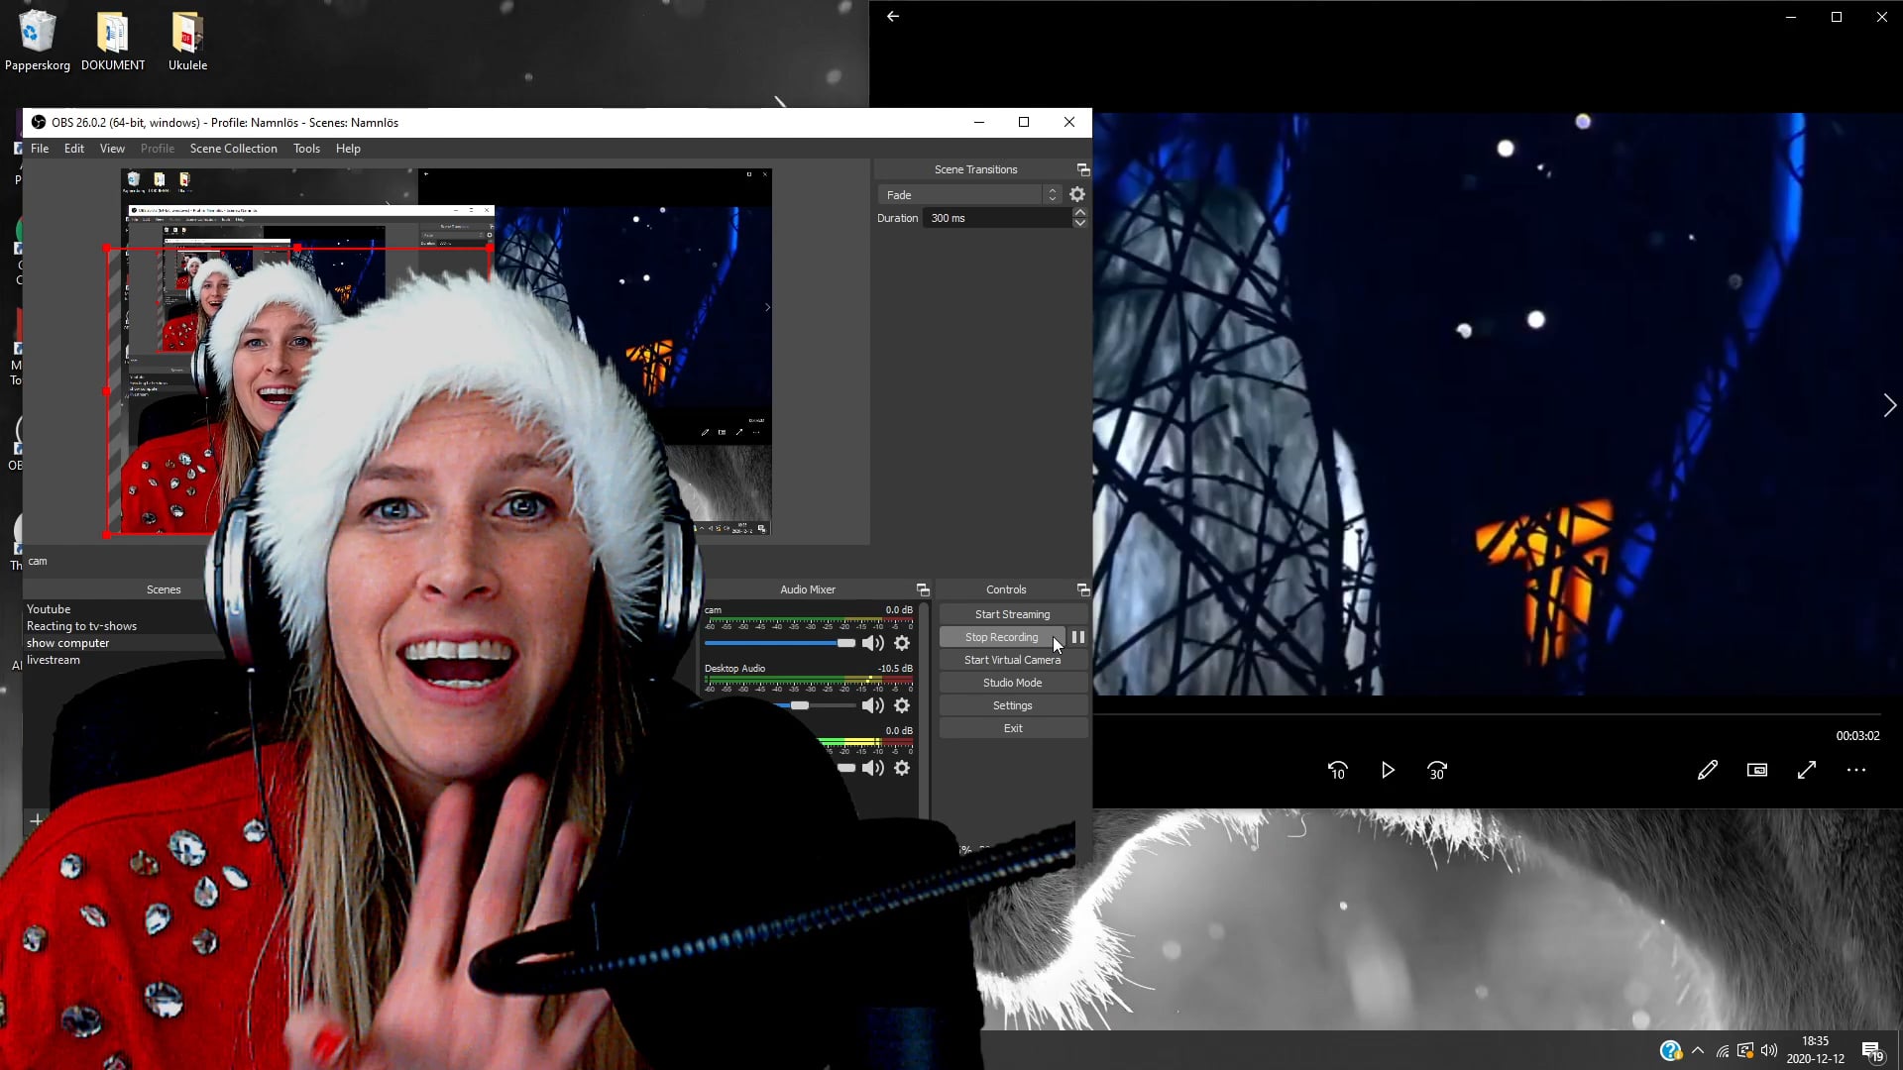Click the Audio Mixer vertical scrollbar
This screenshot has width=1903, height=1070.
coord(924,708)
